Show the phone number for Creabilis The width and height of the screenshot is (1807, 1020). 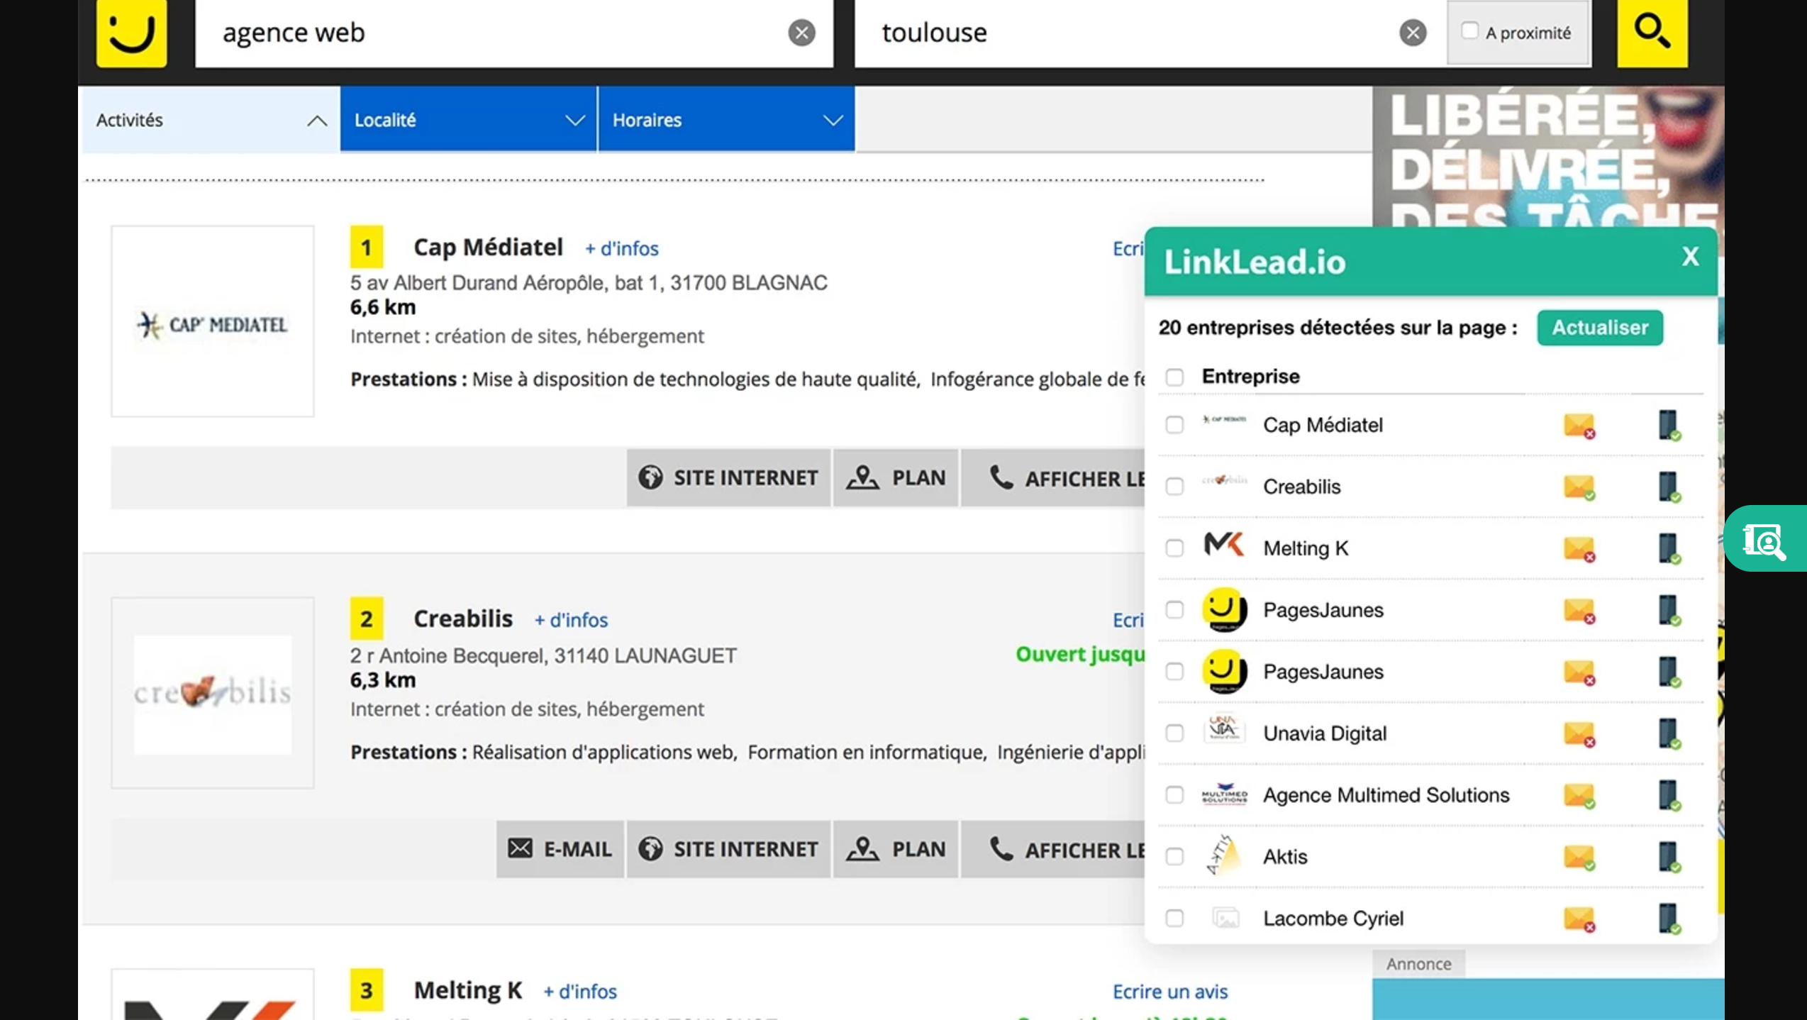[x=1053, y=850]
